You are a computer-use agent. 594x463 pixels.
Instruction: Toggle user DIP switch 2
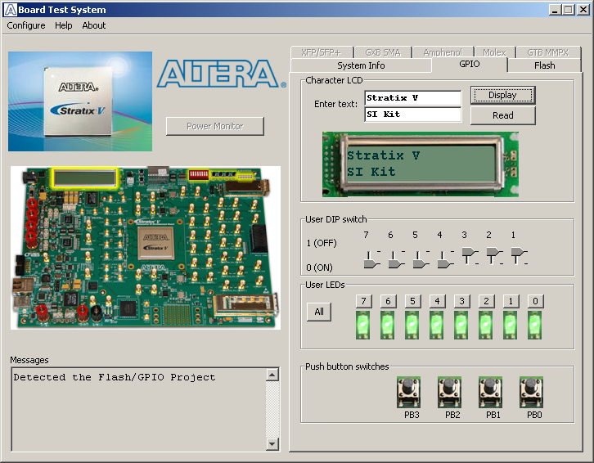click(495, 256)
